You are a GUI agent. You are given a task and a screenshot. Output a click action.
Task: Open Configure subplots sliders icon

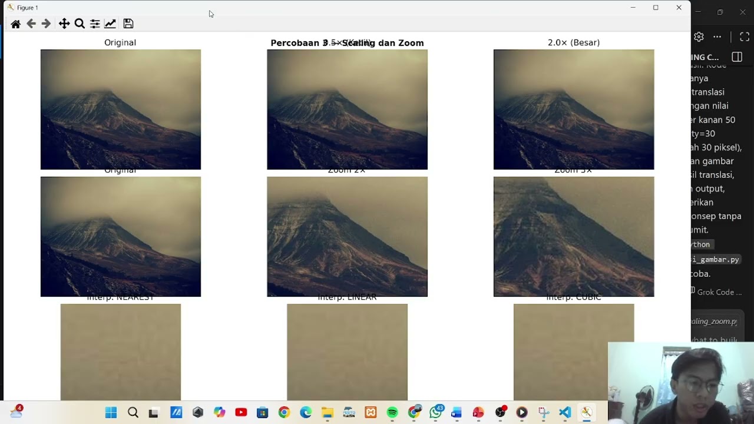tap(95, 24)
